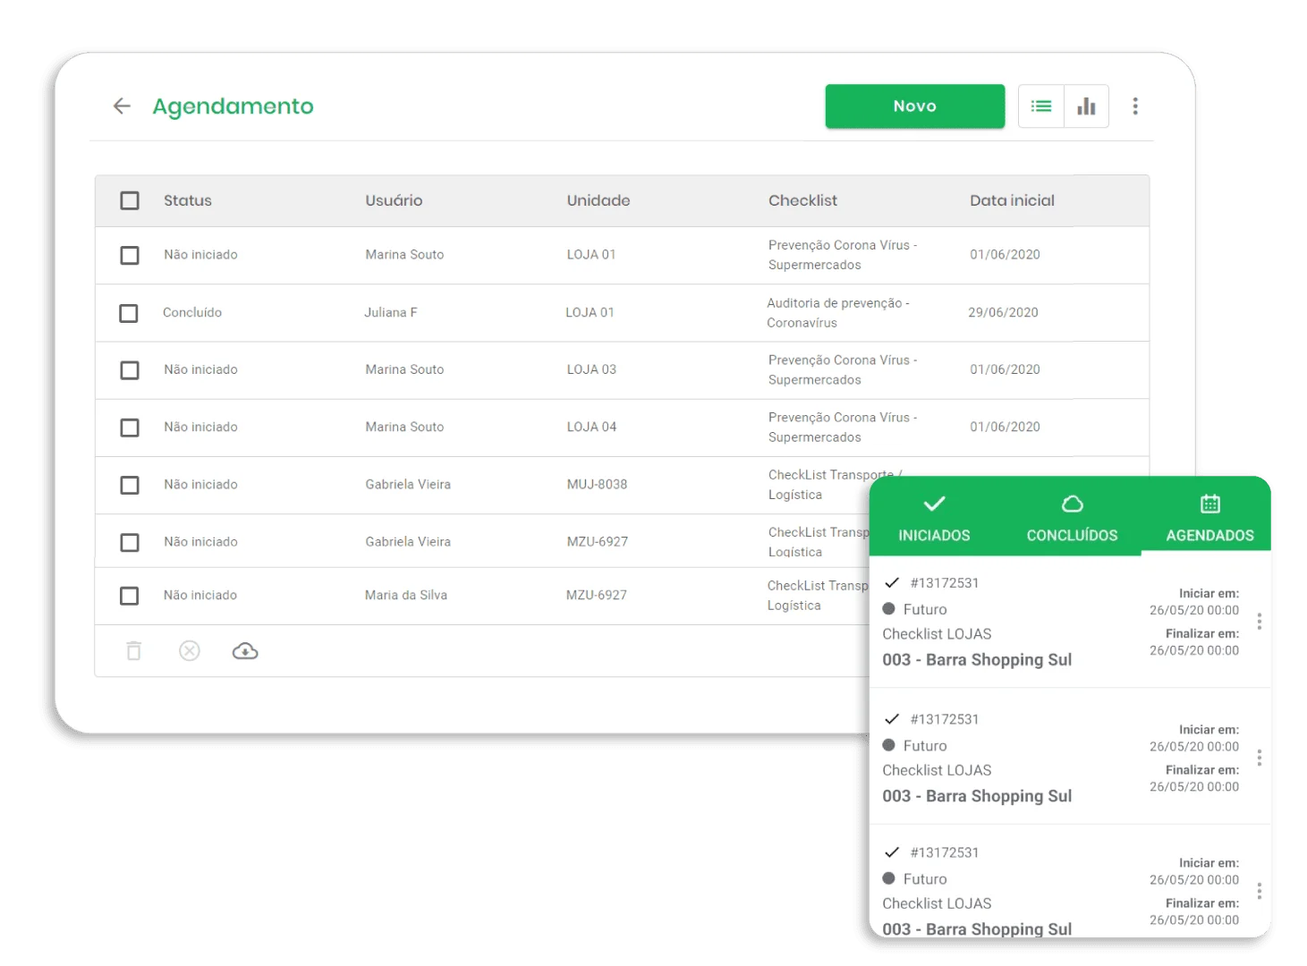This screenshot has height=966, width=1307.
Task: Select all rows with the header checkbox
Action: (130, 200)
